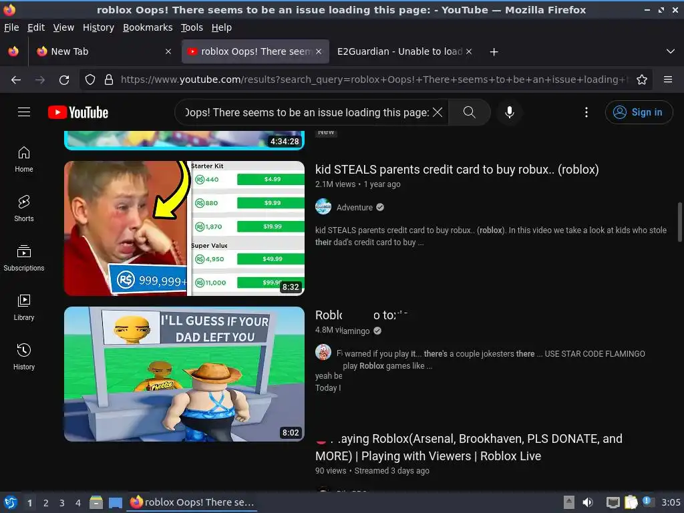Open the File menu

click(11, 27)
